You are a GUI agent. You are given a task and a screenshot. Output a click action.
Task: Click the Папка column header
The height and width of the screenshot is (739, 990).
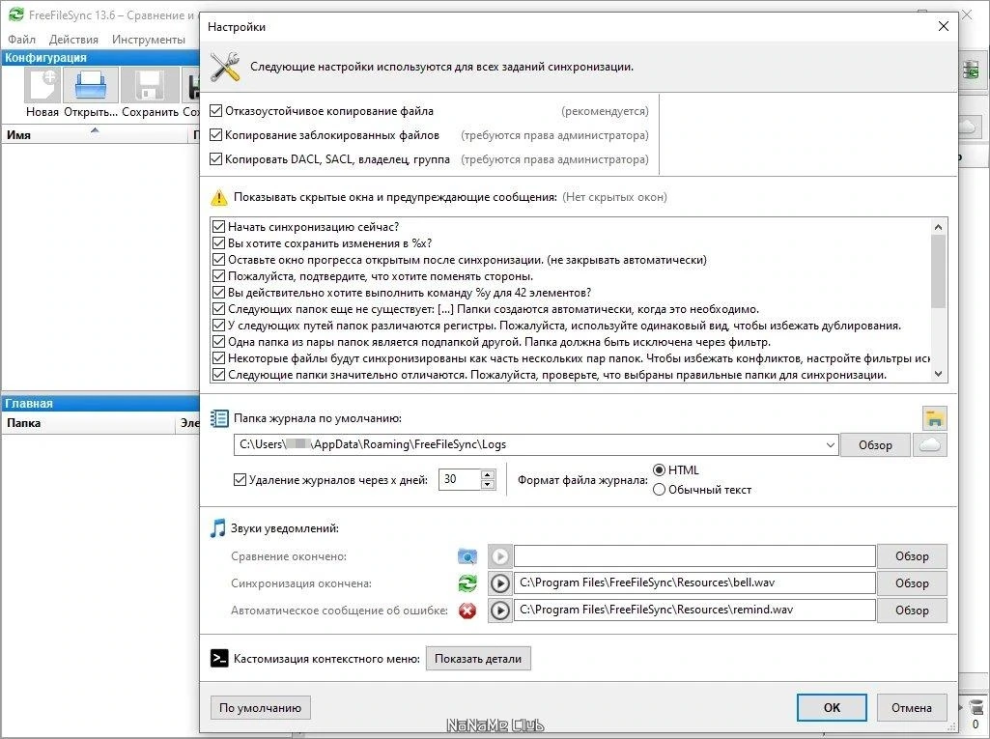(x=89, y=423)
